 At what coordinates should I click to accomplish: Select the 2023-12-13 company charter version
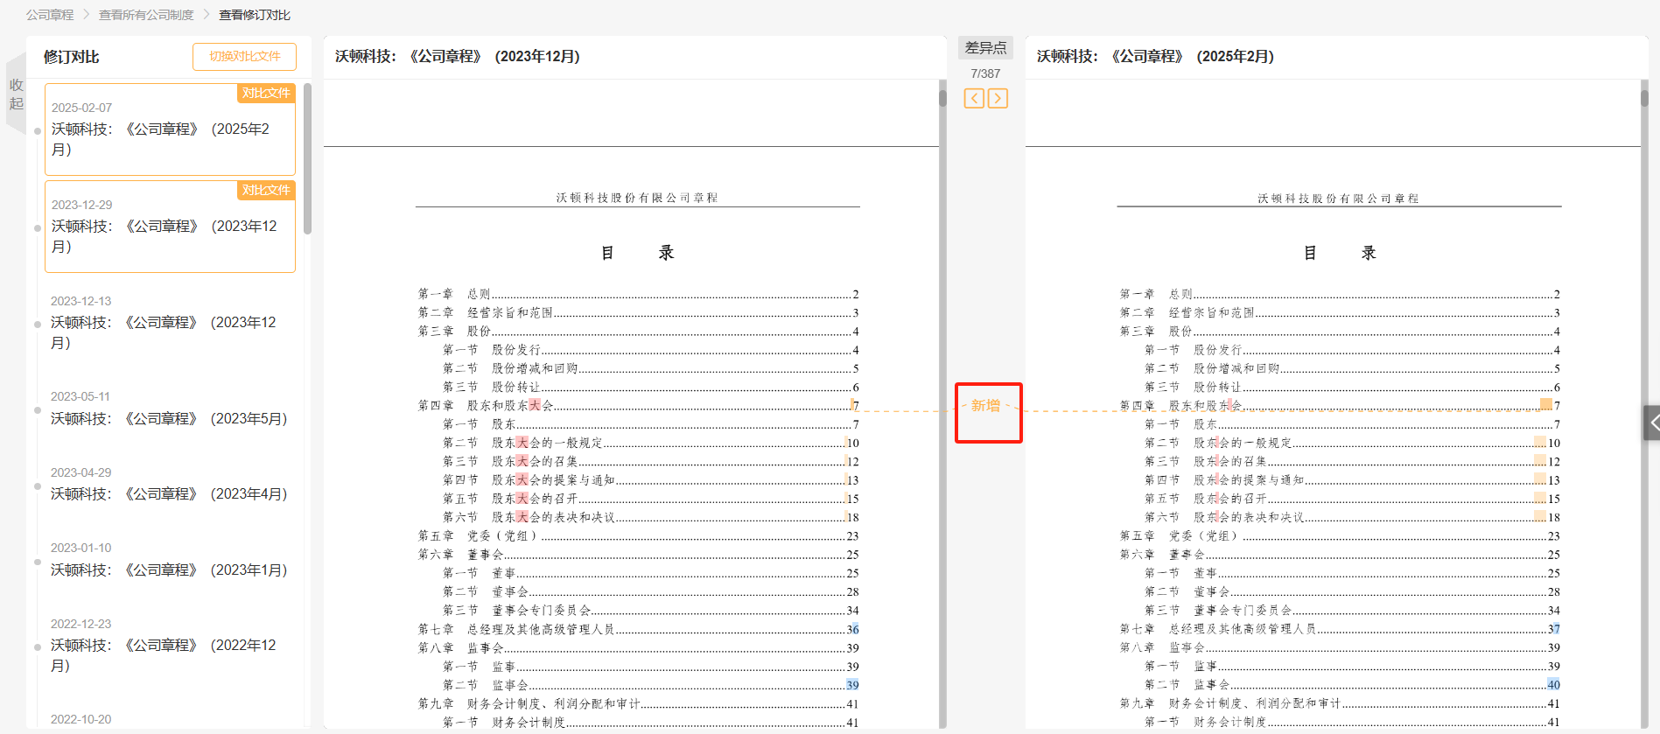(x=170, y=323)
